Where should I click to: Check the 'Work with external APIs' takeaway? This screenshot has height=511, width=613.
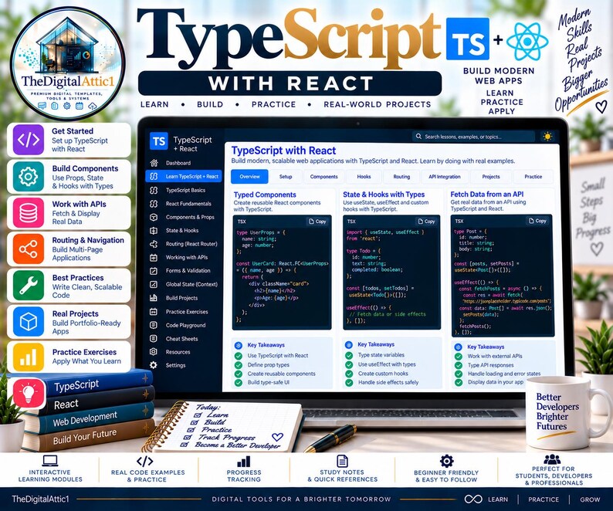[x=459, y=356]
